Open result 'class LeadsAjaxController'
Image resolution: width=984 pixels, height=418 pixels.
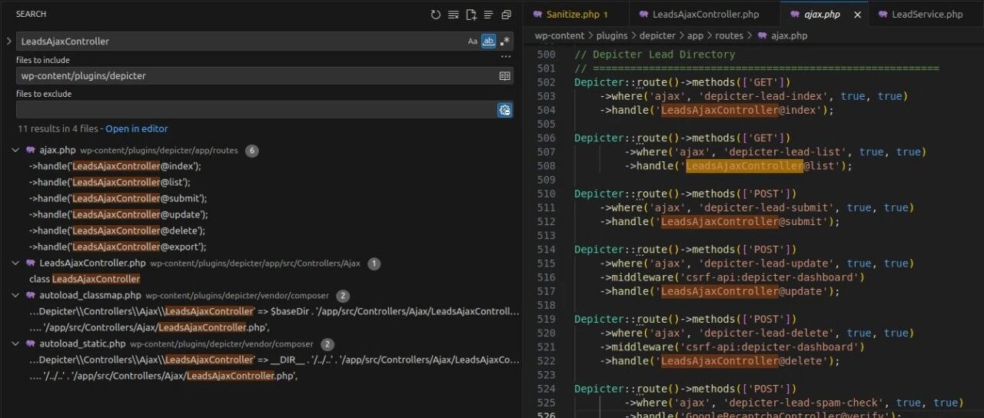pyautogui.click(x=85, y=280)
